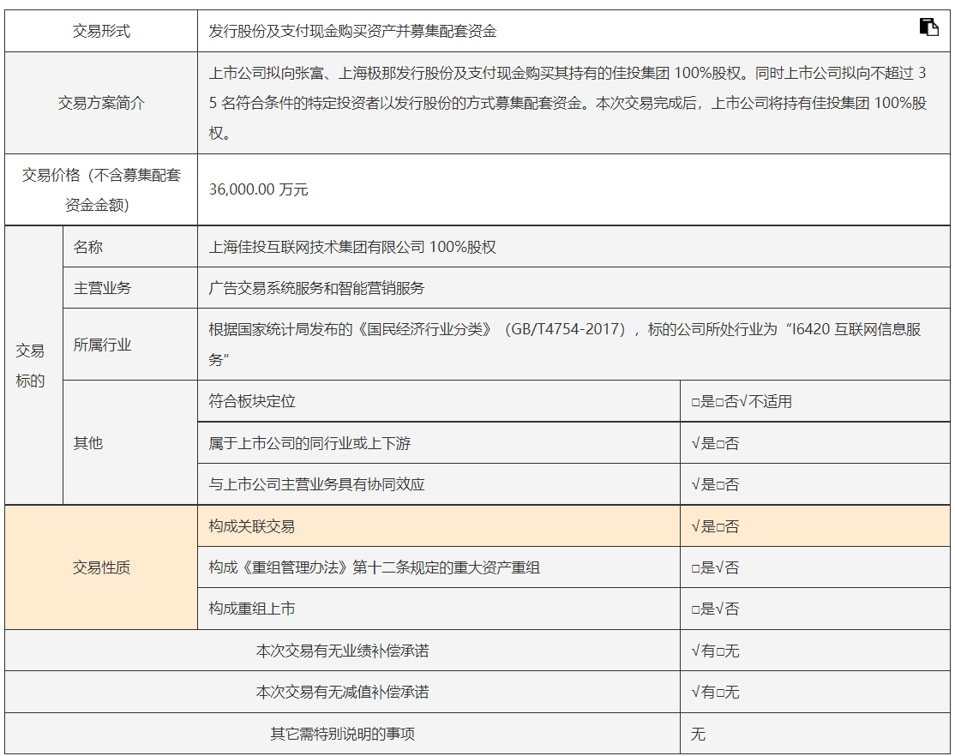Click the 其它需特别说明的事项 row label
This screenshot has height=756, width=955.
click(342, 734)
